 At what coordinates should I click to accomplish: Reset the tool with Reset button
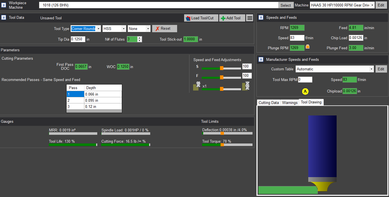(x=165, y=29)
